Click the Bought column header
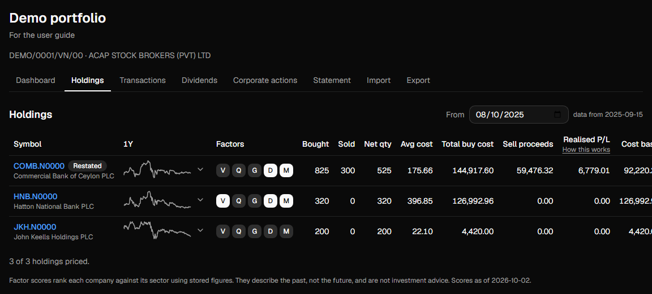 click(x=316, y=144)
